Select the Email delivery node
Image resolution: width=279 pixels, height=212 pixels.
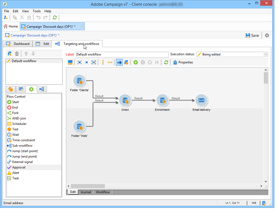[x=201, y=100]
